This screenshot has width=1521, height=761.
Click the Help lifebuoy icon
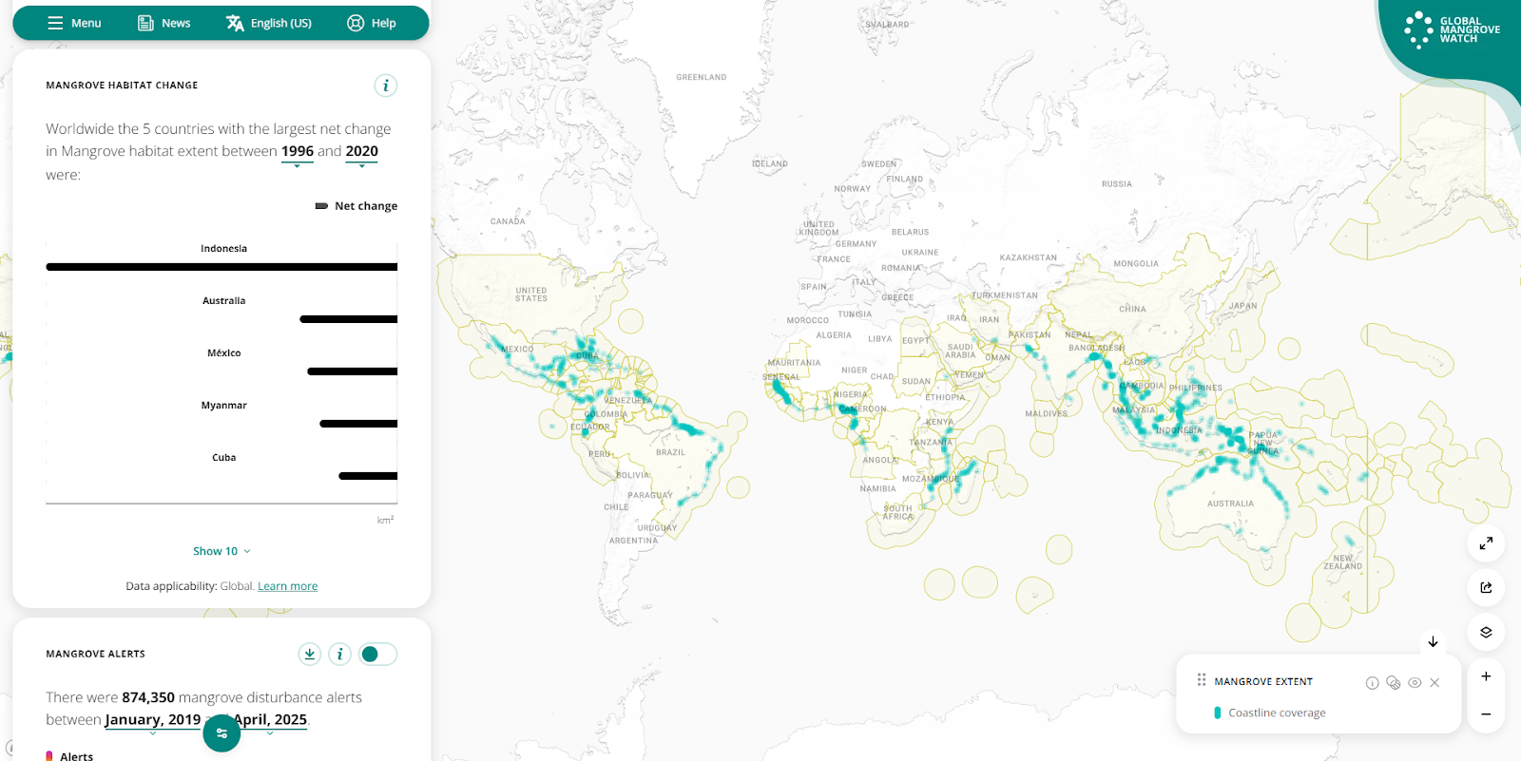356,23
